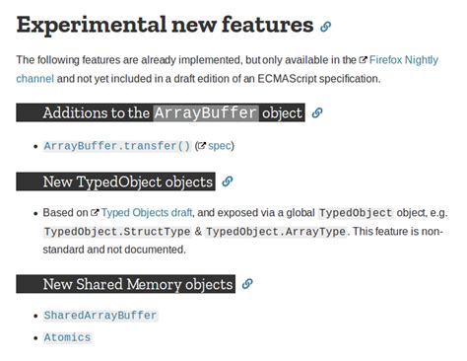Image resolution: width=467 pixels, height=361 pixels.
Task: Click the Experimental new features title
Action: point(165,25)
